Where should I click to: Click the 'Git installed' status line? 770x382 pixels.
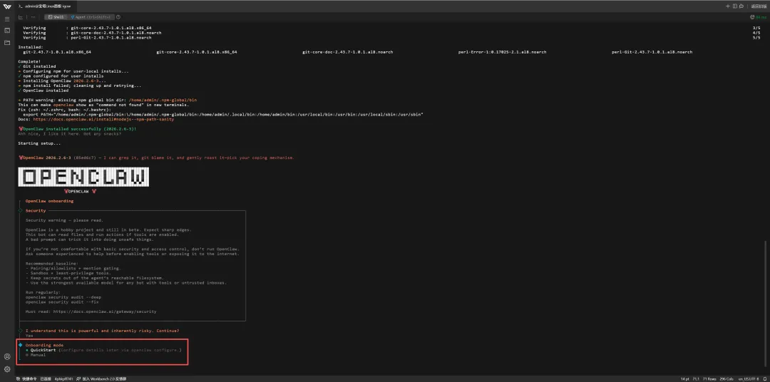[x=37, y=66]
